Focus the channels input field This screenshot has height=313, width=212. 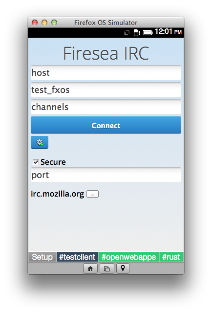(106, 107)
